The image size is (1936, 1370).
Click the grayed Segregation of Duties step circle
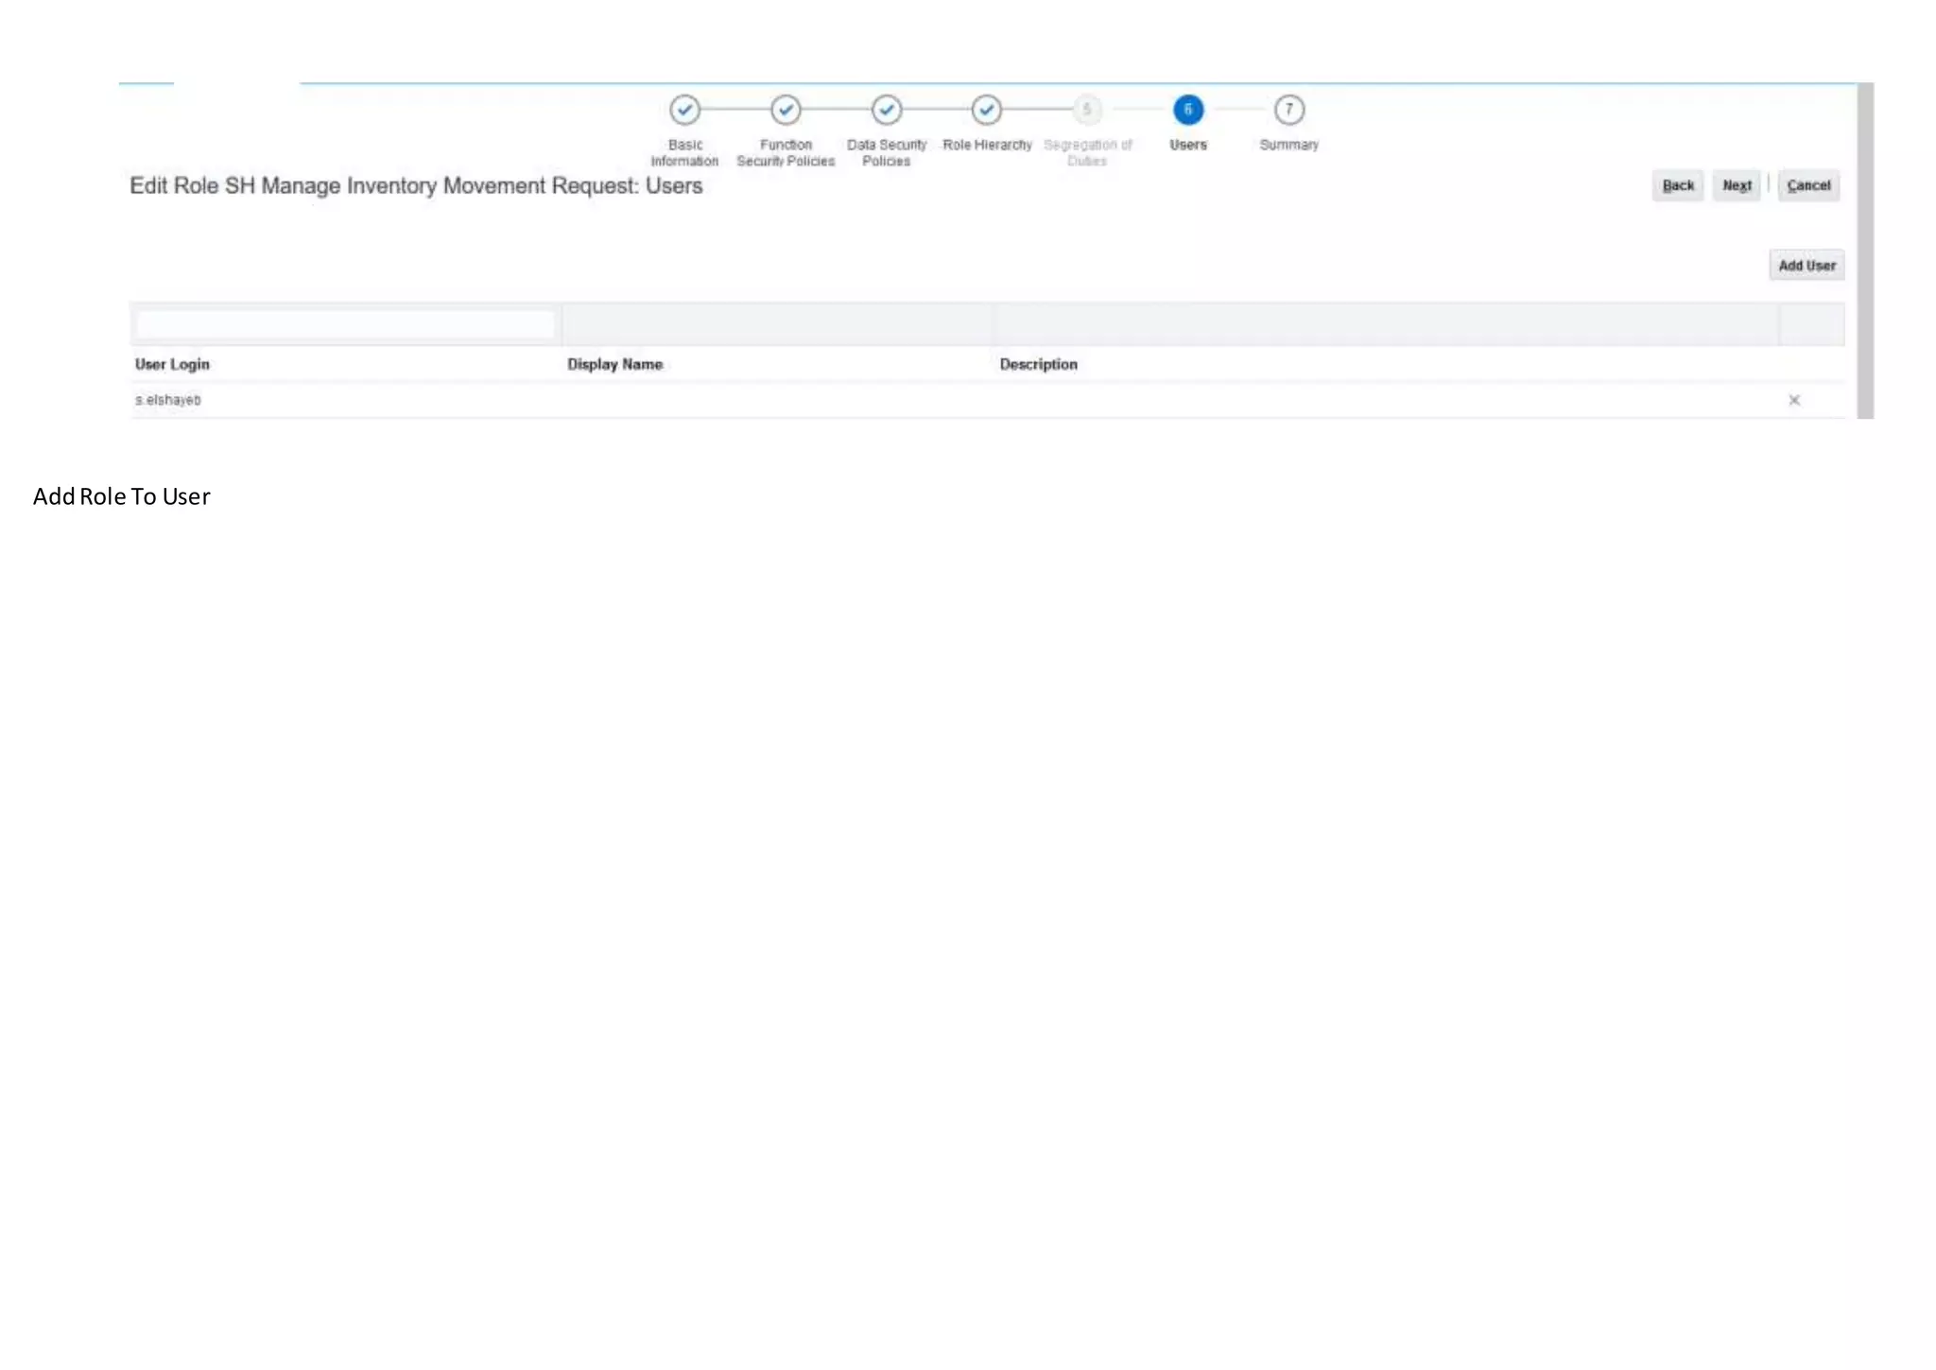click(1087, 110)
